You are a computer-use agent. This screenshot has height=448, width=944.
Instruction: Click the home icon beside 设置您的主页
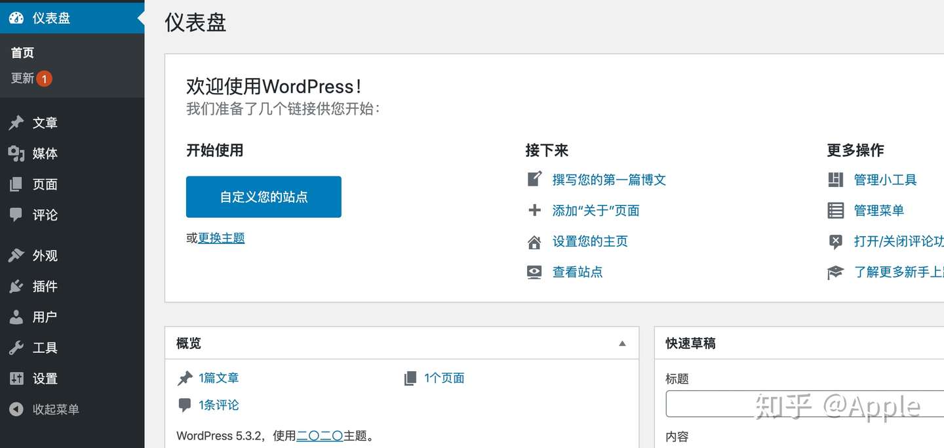[x=535, y=242]
